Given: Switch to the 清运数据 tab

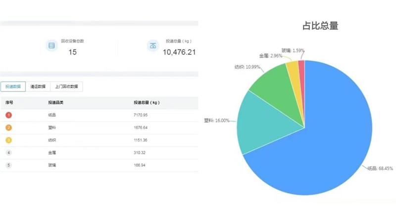Looking at the screenshot, I should click(38, 87).
